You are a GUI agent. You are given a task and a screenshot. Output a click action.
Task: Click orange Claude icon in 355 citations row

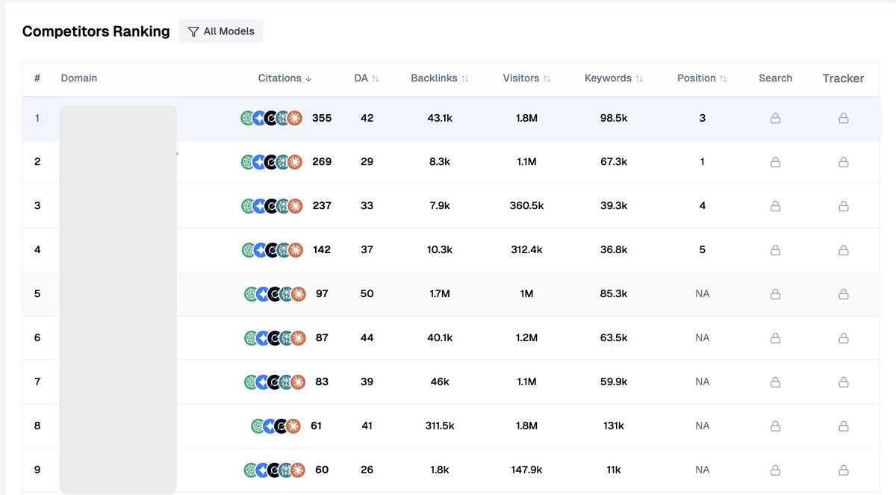coord(295,118)
